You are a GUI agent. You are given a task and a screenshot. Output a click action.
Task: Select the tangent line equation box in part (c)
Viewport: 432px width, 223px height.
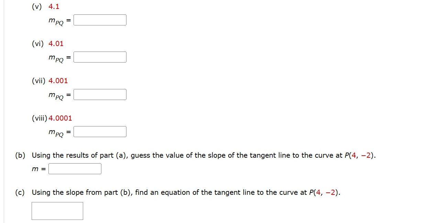57,211
